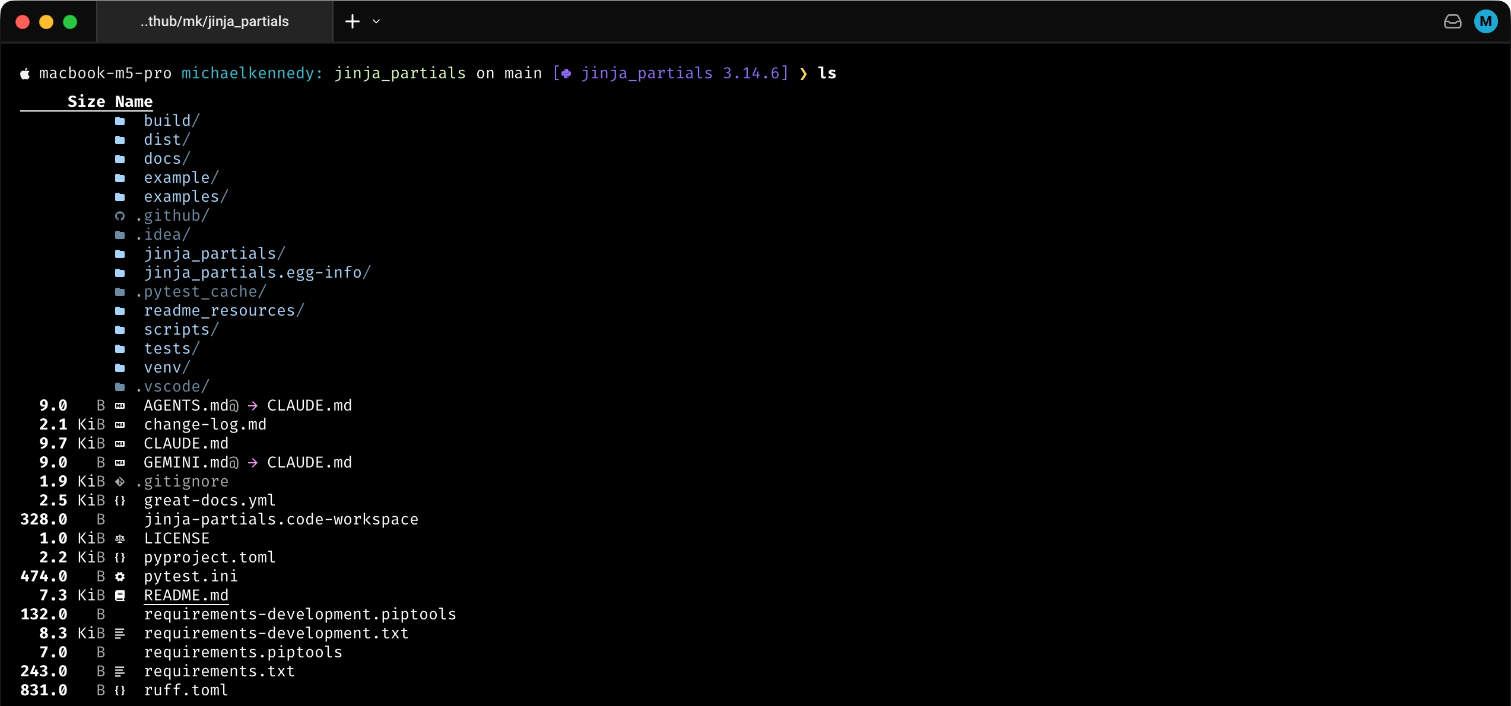Click the markdown icon beside GEMINI.md
1511x706 pixels.
click(x=120, y=463)
